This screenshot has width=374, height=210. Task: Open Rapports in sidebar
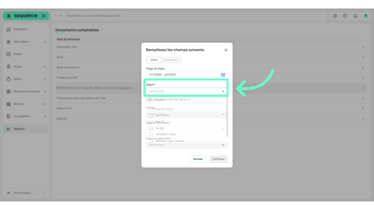[x=26, y=129]
